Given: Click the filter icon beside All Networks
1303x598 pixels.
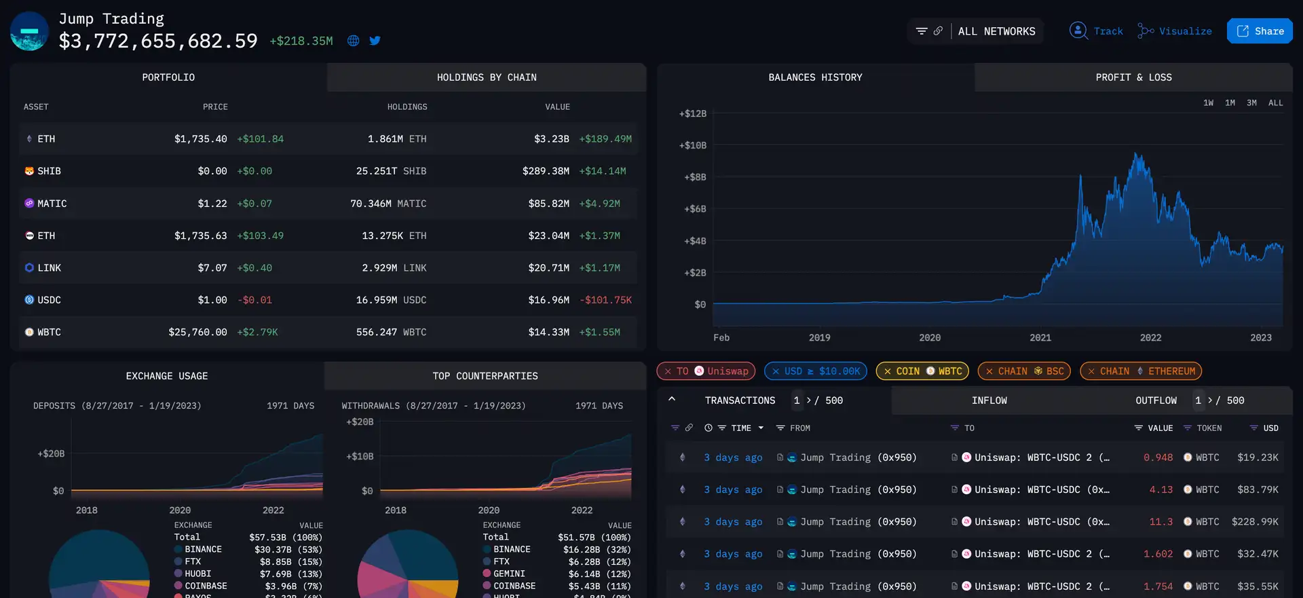Looking at the screenshot, I should click(x=921, y=31).
